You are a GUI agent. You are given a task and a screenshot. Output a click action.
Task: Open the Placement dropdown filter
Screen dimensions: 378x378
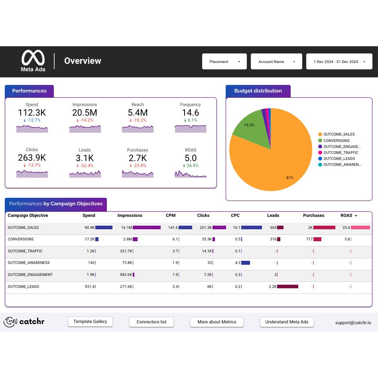tap(224, 62)
